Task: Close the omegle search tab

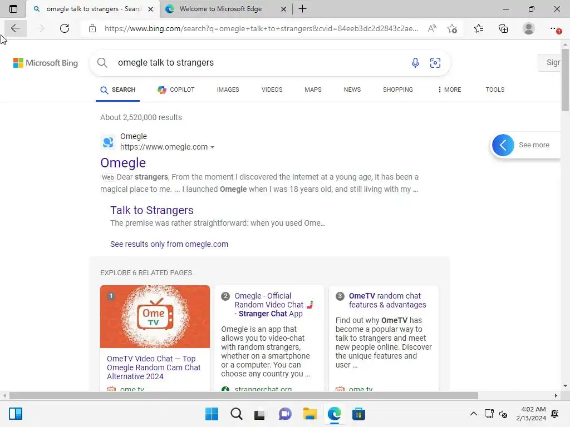Action: 150,9
